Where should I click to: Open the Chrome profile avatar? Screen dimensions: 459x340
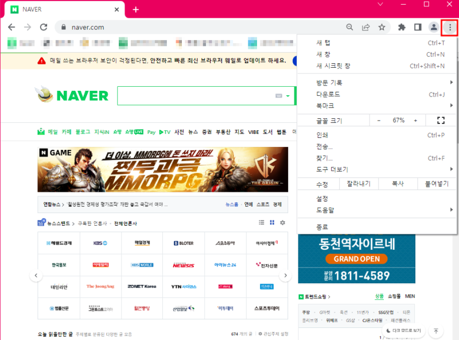tap(434, 27)
